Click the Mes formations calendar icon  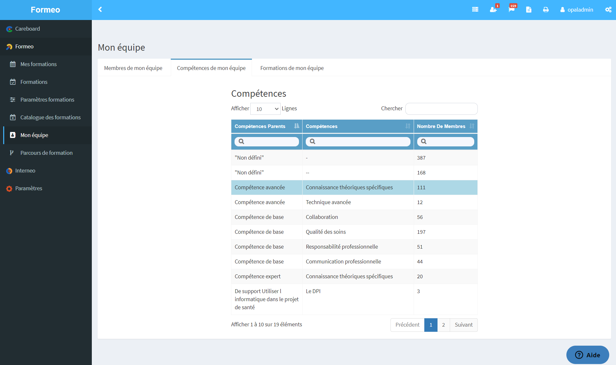pos(13,64)
